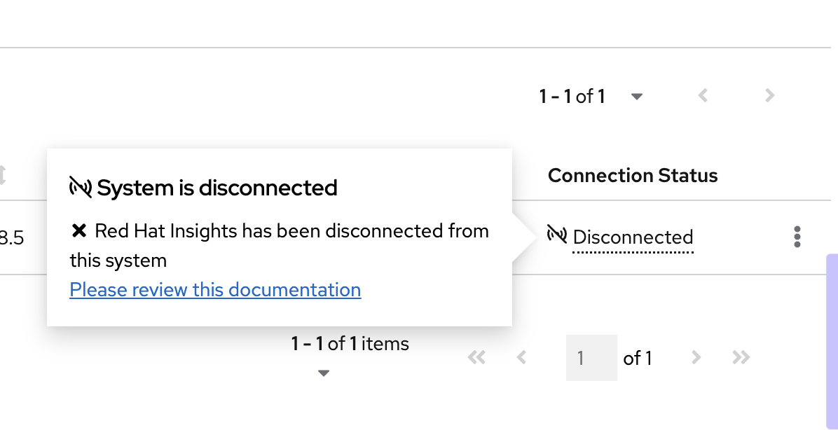Click the X icon in popover message
Viewport: 838px width, 430px height.
coord(79,230)
